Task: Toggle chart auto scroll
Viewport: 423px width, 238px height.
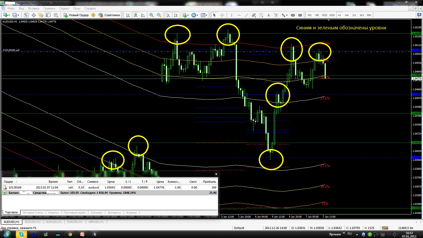Action: 168,15
